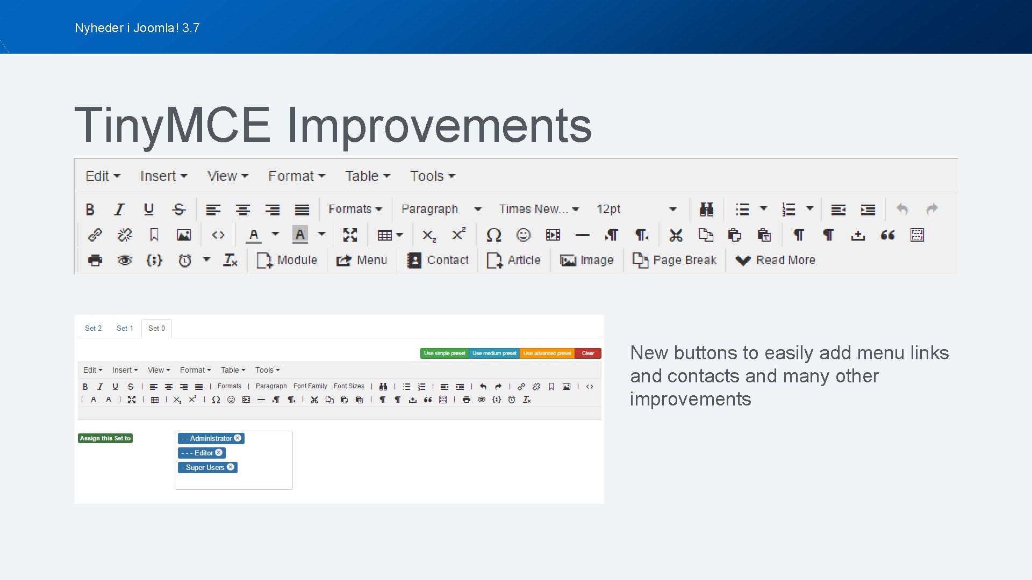
Task: Expand text color dropdown arrow
Action: (x=275, y=234)
